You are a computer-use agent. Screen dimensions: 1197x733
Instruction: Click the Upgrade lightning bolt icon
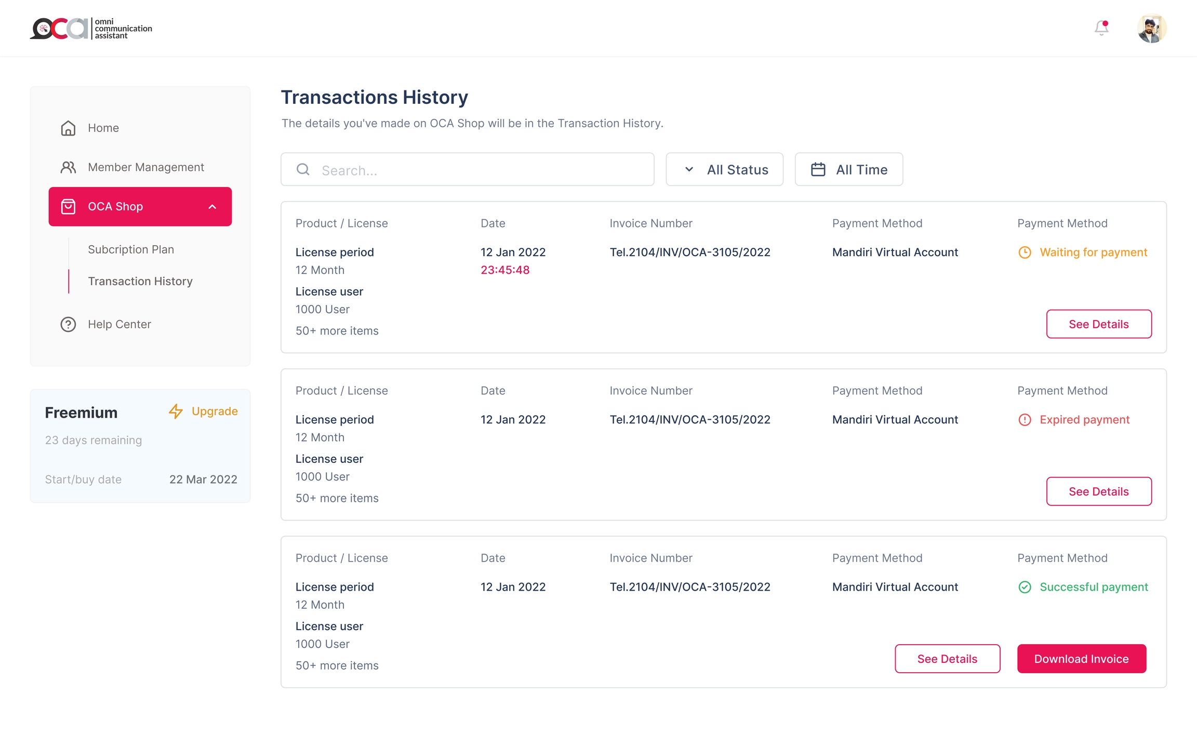coord(176,411)
